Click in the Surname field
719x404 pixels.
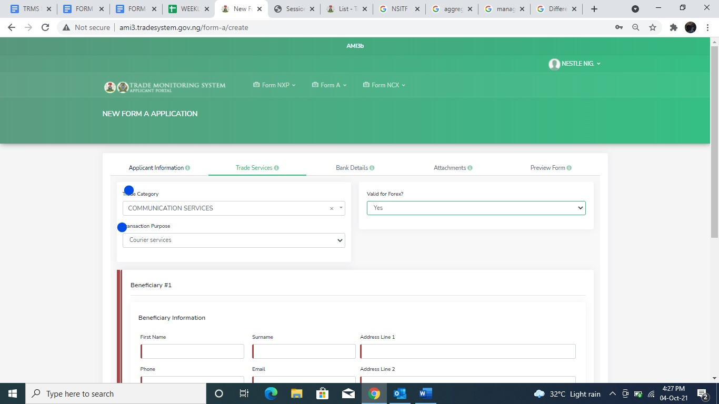[x=304, y=351]
